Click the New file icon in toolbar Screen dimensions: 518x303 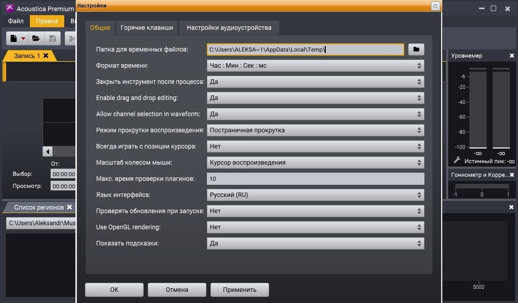pos(14,38)
